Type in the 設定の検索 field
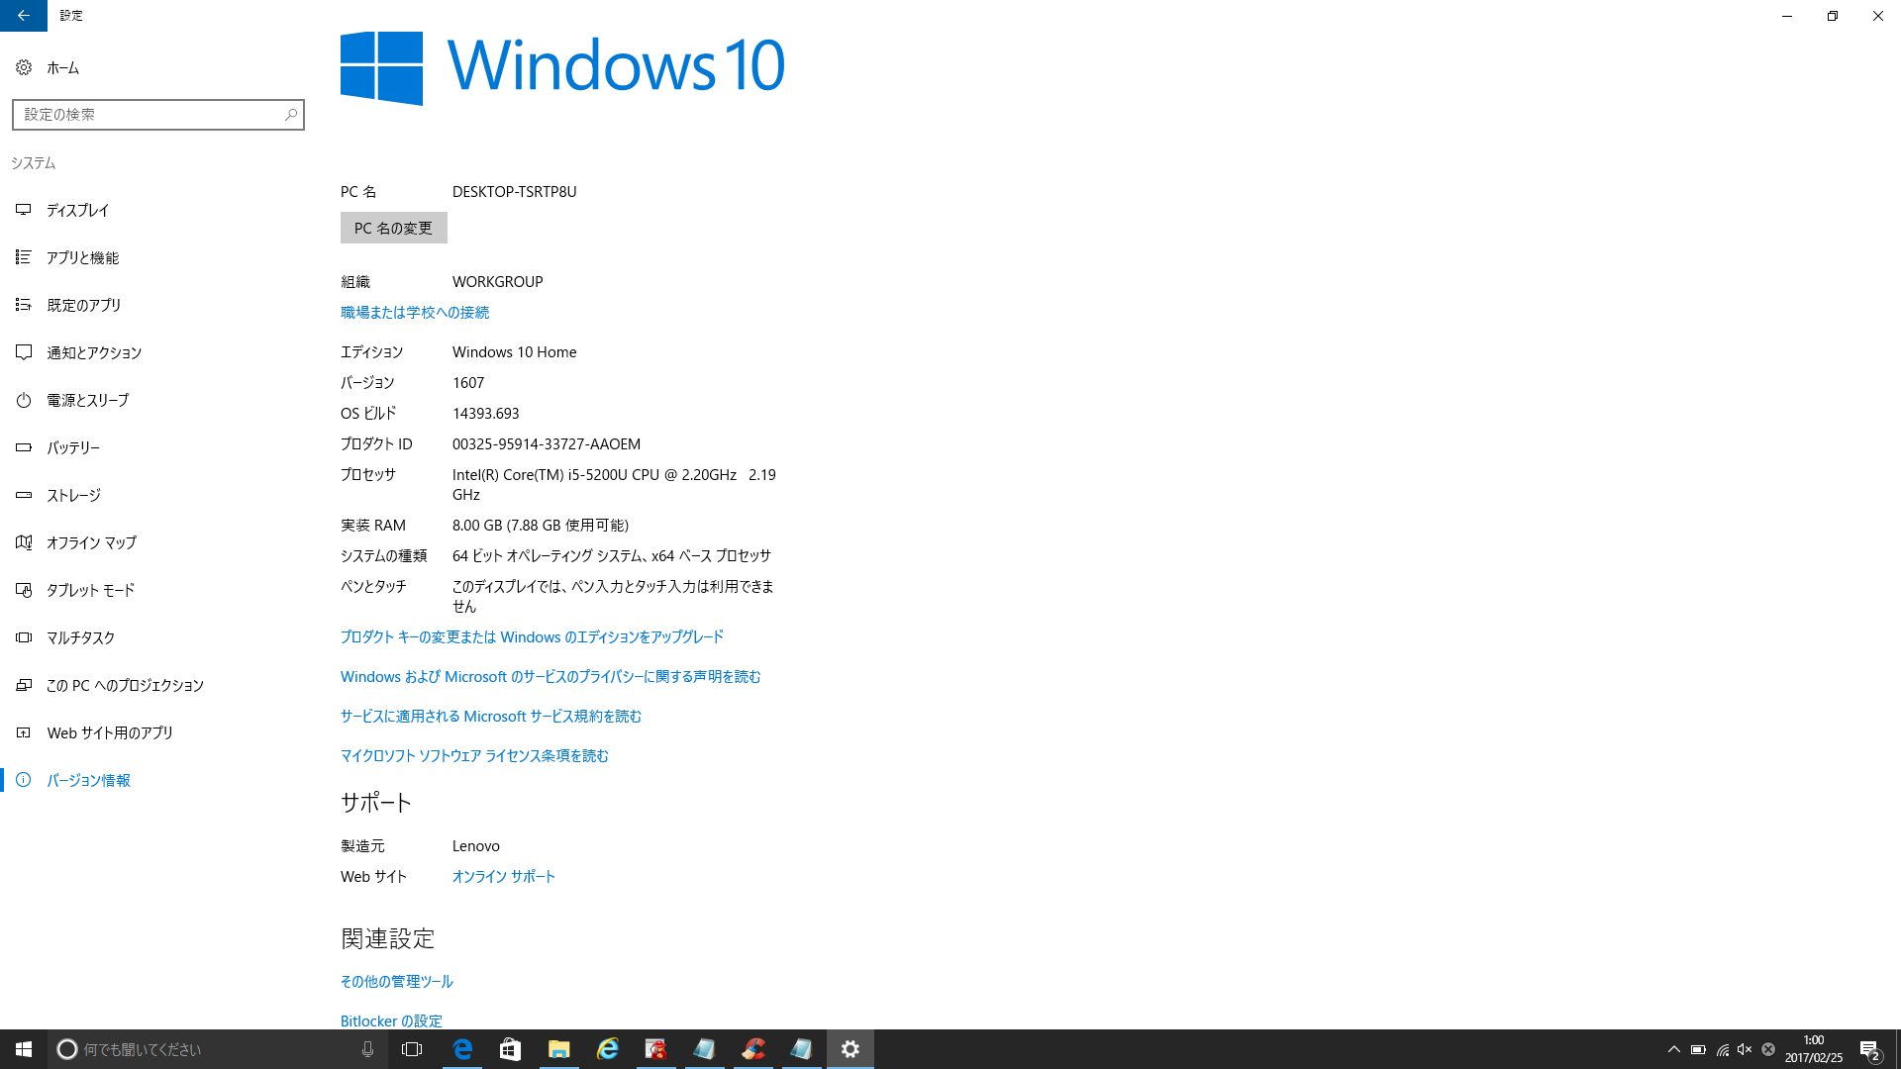Viewport: 1901px width, 1069px height. 149,115
